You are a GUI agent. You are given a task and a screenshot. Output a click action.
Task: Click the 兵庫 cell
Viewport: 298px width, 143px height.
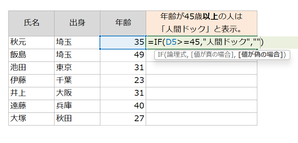pyautogui.click(x=77, y=106)
